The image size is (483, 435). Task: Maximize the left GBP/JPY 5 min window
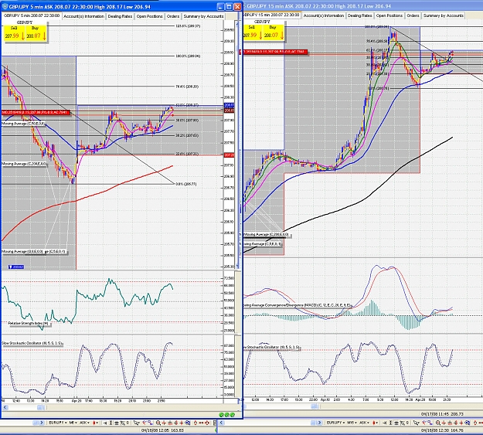pyautogui.click(x=229, y=6)
